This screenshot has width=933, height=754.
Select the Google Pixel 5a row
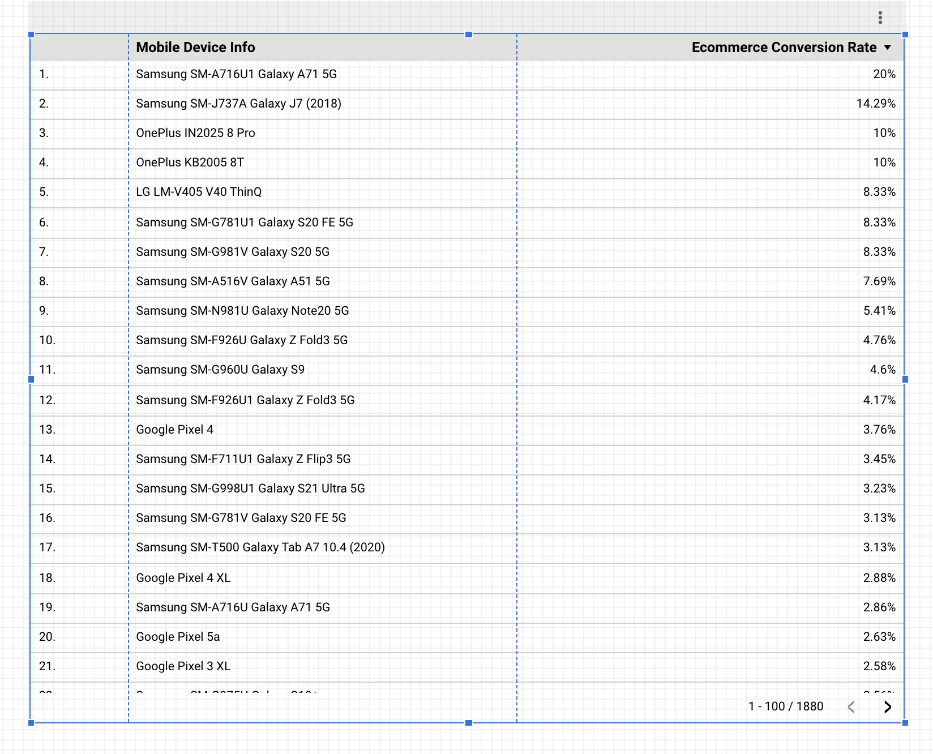467,637
